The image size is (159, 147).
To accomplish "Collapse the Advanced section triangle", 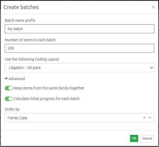I will 6,79.
